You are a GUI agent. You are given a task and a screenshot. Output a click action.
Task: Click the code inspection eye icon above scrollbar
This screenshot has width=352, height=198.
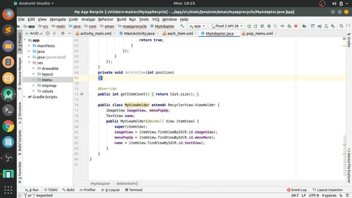pyautogui.click(x=344, y=39)
